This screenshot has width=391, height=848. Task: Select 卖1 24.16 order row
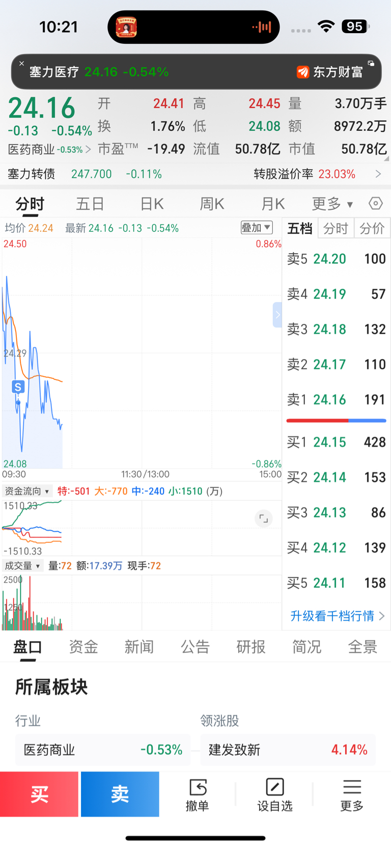point(337,399)
